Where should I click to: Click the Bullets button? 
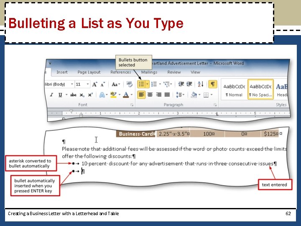pos(141,84)
